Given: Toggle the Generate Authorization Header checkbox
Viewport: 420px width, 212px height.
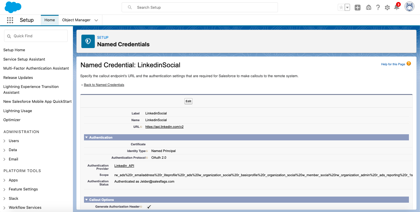Looking at the screenshot, I should click(x=149, y=207).
